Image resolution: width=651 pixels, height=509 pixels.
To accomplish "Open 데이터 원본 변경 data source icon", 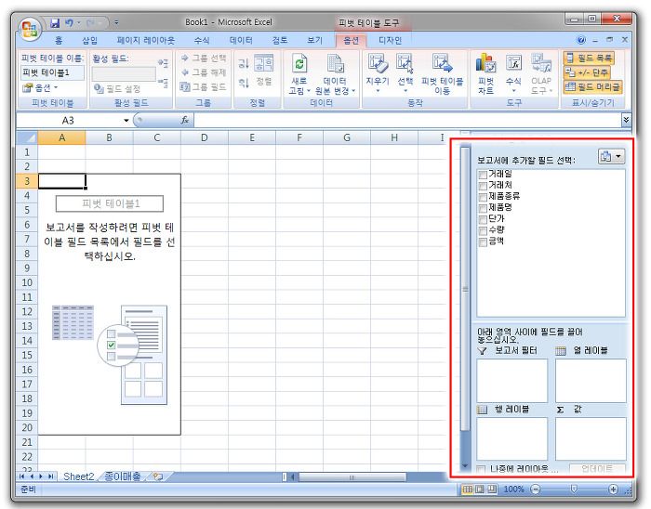I will click(x=335, y=64).
